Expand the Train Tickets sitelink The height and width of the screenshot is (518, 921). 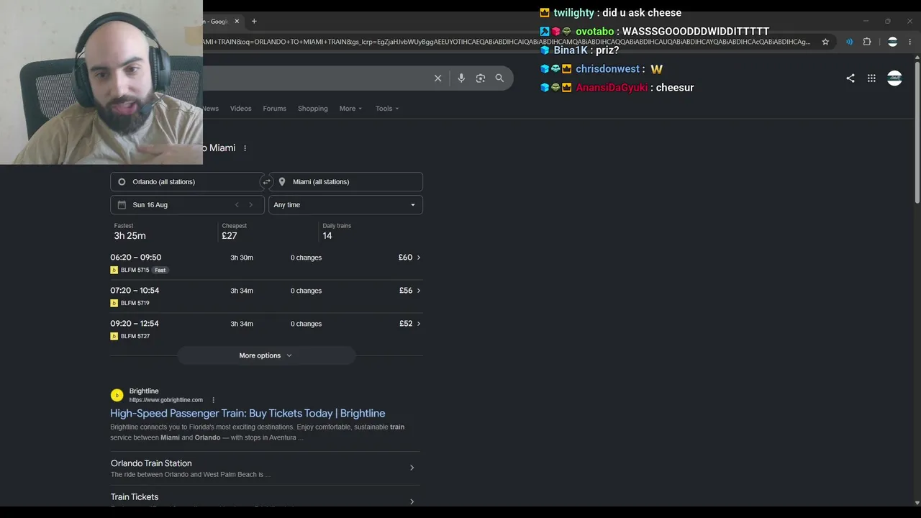coord(412,501)
